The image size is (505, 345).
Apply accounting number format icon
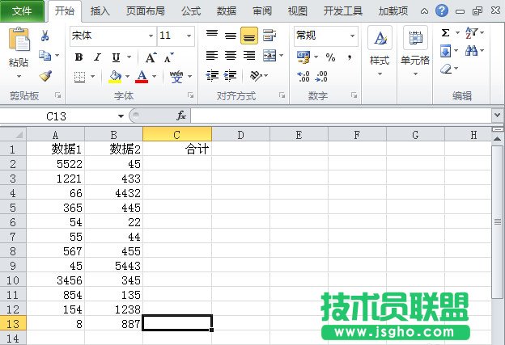(x=303, y=57)
